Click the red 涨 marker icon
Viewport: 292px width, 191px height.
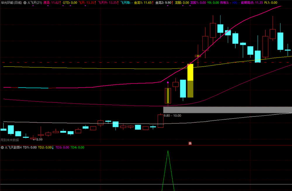(x=190, y=143)
